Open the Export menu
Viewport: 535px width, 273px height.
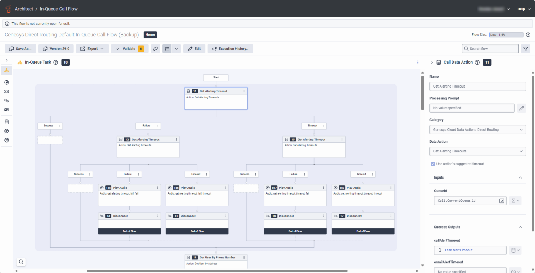92,49
